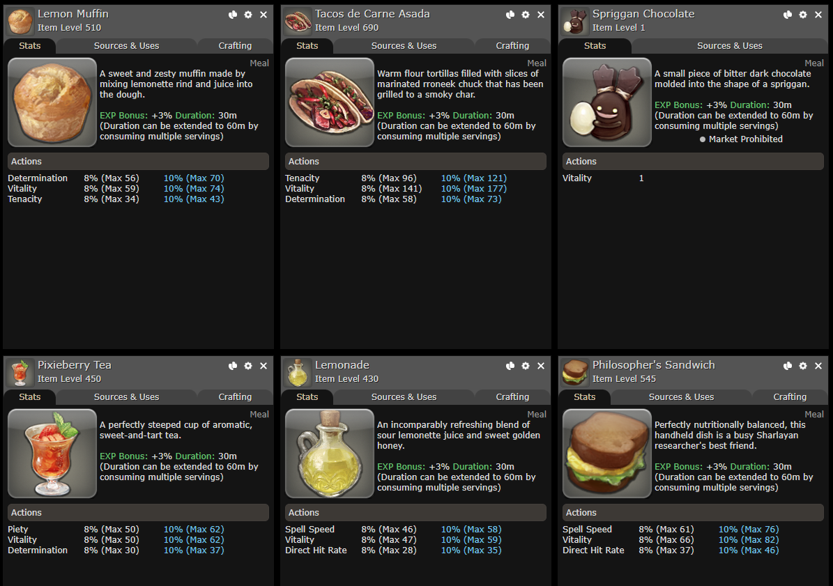Click the small Pixieberry Tea header icon
Viewport: 833px width, 586px height.
click(x=20, y=372)
